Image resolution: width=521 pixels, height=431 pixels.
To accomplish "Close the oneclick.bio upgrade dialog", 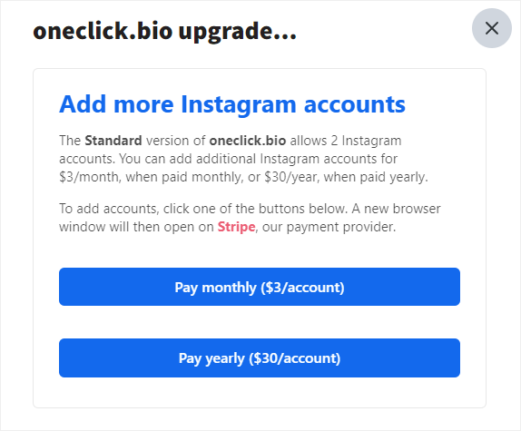I will tap(491, 28).
